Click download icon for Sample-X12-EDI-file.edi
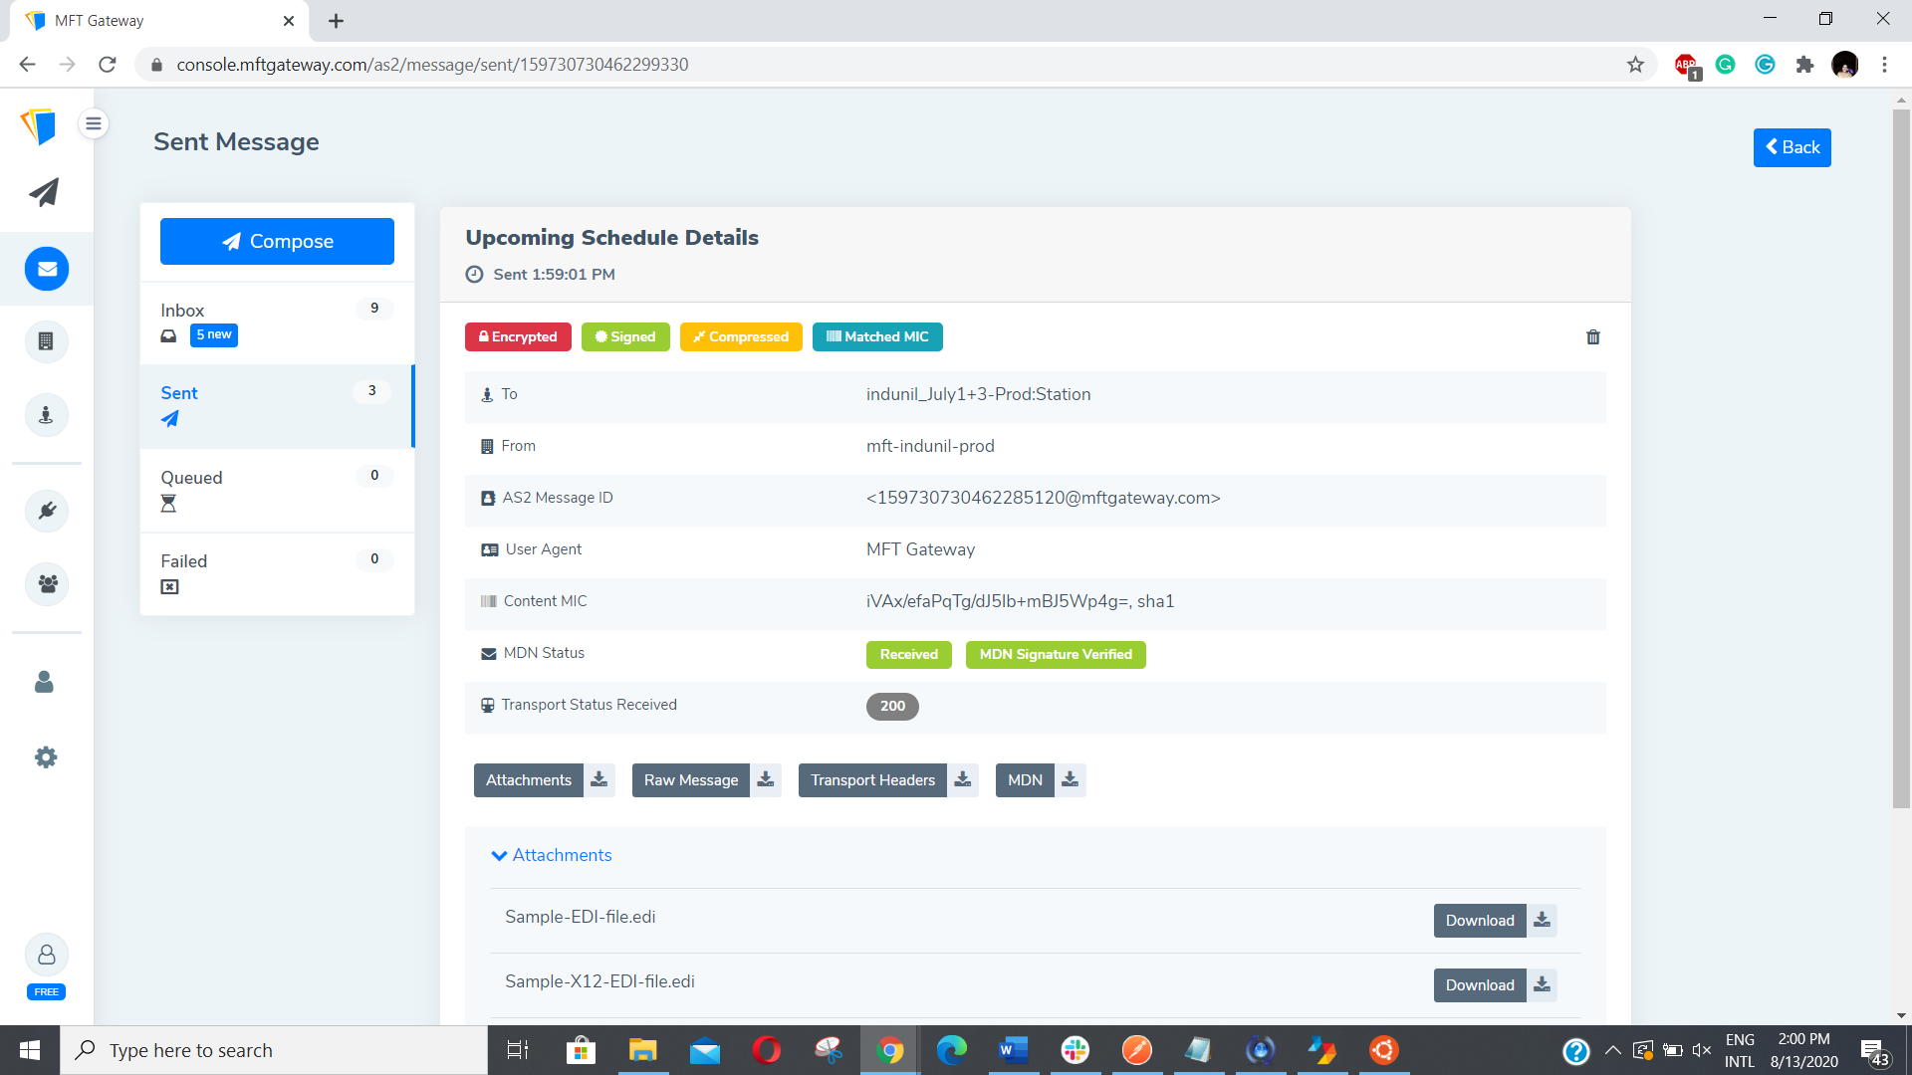 [1542, 984]
